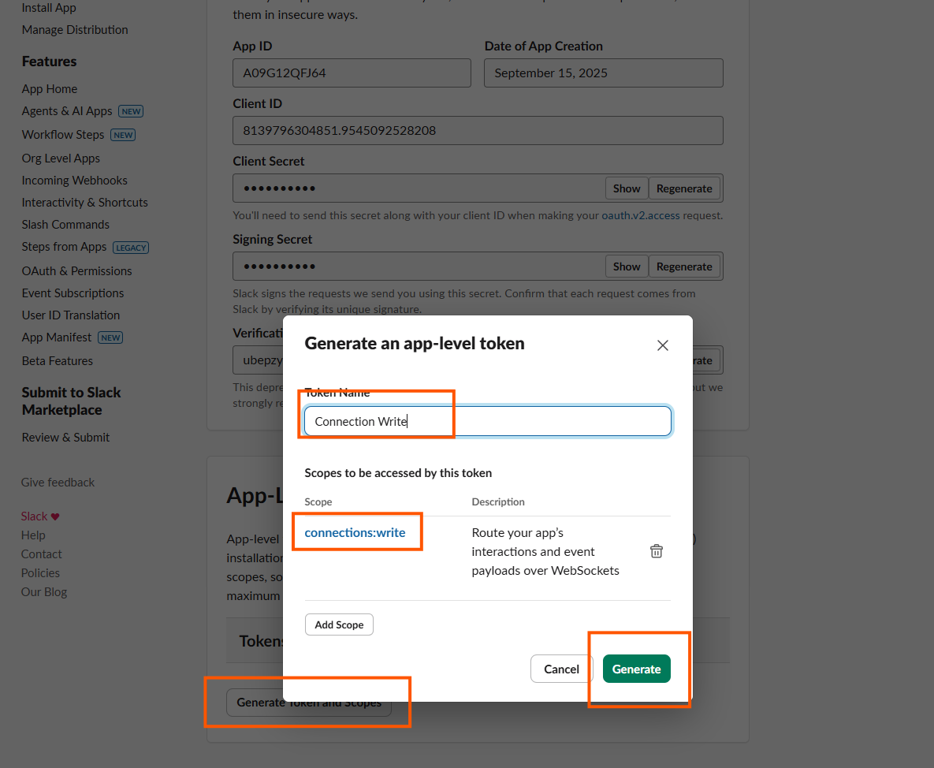934x768 pixels.
Task: Open the connections:write scope link
Action: [355, 532]
